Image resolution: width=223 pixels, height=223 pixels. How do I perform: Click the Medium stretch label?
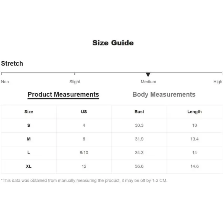[x=148, y=82]
